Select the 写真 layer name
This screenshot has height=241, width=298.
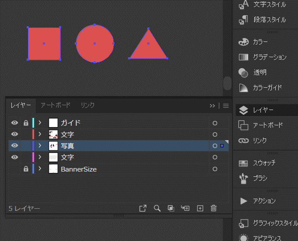[x=67, y=146]
